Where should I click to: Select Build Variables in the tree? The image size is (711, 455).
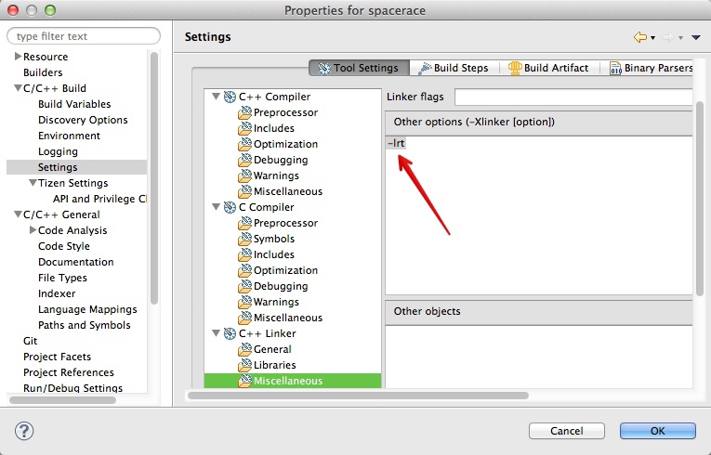(74, 104)
